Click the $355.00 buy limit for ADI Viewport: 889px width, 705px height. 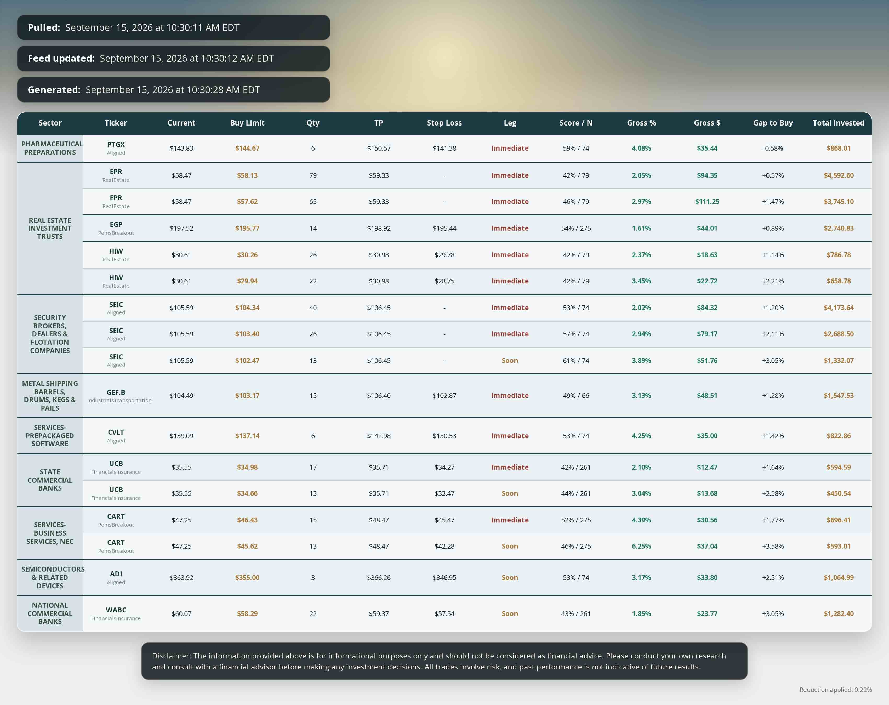pyautogui.click(x=247, y=578)
